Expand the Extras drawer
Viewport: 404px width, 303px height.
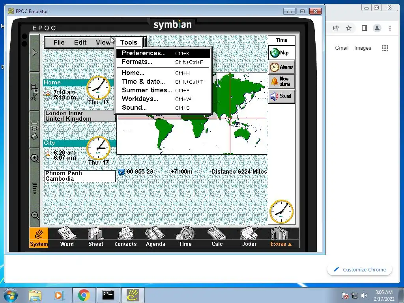(x=281, y=237)
